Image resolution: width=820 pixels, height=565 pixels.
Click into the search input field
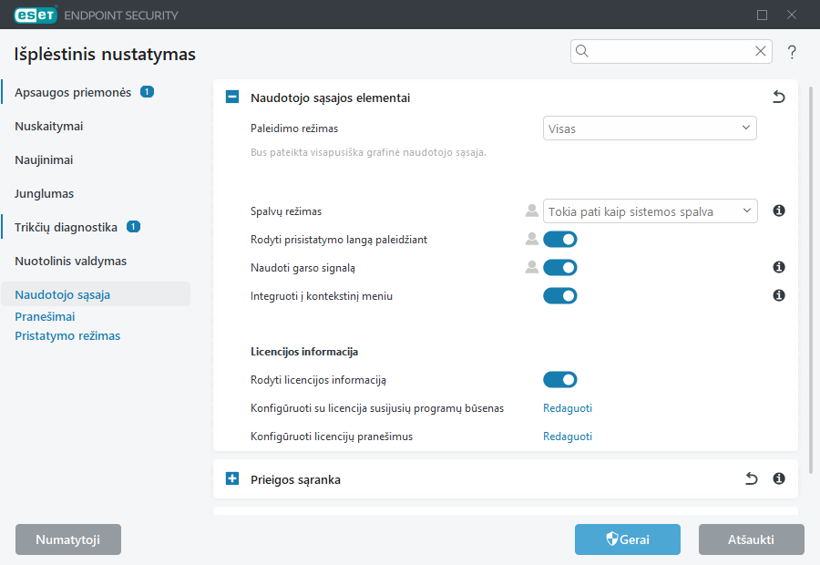point(671,51)
